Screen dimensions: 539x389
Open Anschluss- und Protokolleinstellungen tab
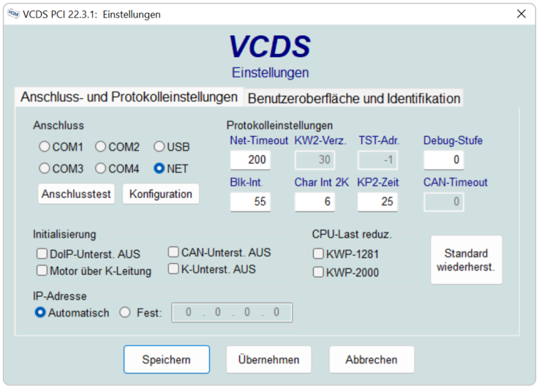pyautogui.click(x=129, y=97)
